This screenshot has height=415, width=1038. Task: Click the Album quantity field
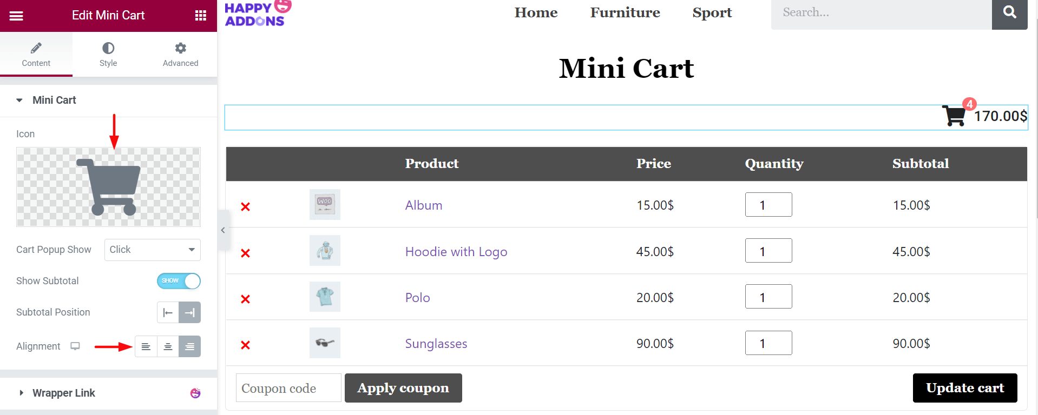pos(768,205)
